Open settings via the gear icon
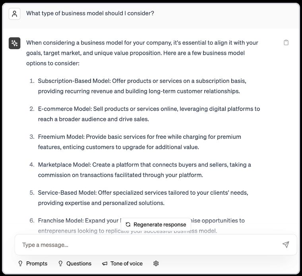This screenshot has height=276, width=302. (x=156, y=263)
